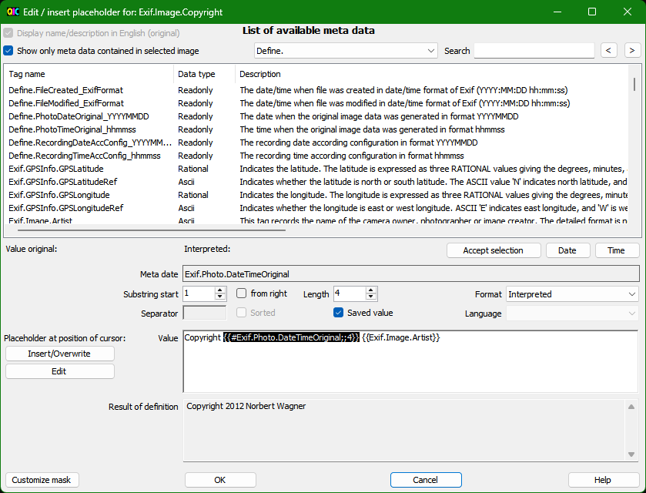Click the Date button
The width and height of the screenshot is (646, 493).
coord(567,250)
